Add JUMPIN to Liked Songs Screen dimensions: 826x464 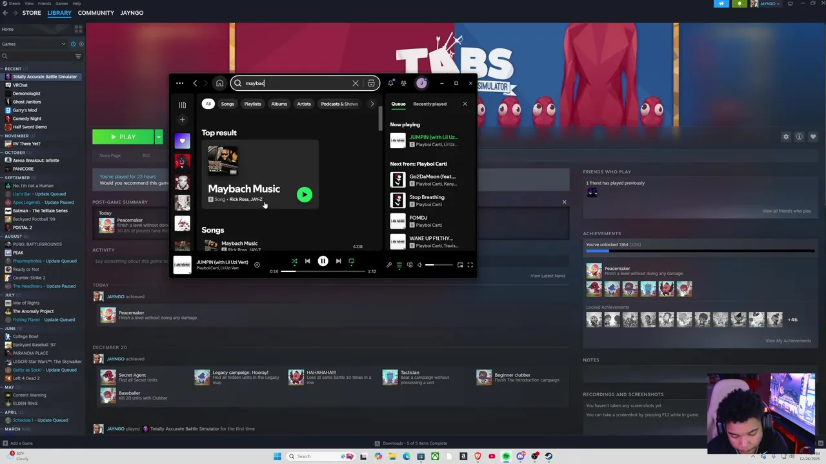tap(257, 265)
